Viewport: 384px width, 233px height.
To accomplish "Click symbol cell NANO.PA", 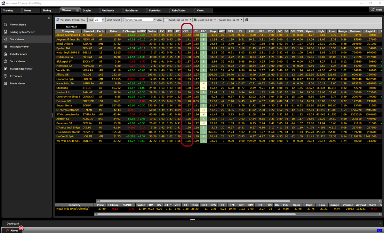I will click(89, 83).
